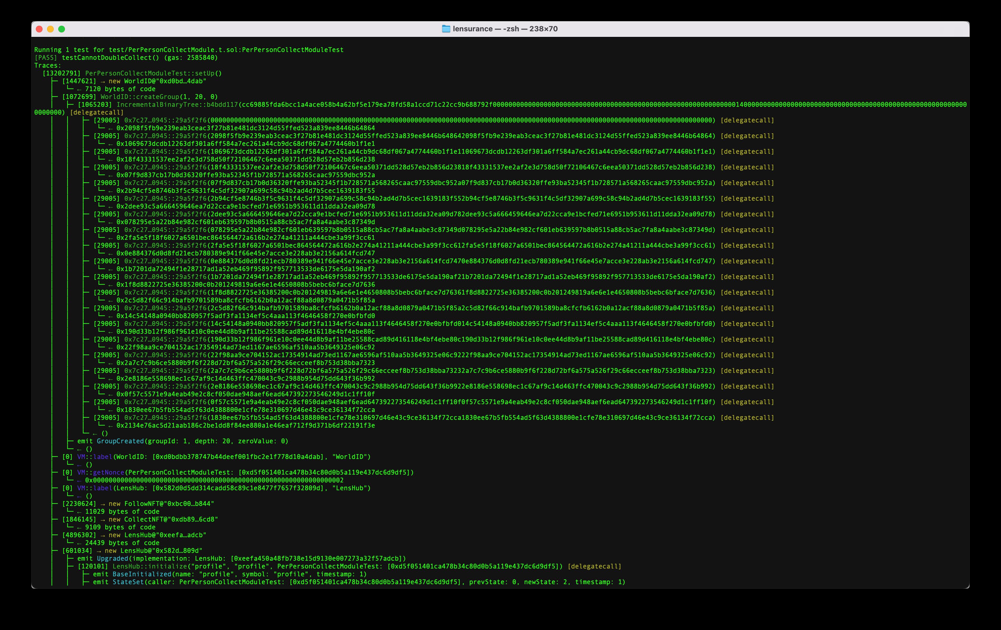Click return value "0x0f57c5571e9a4eab49e2c8cf050dae94…"

coord(246,394)
